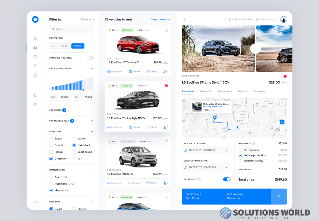This screenshot has width=319, height=221.
Task: Select the Per hour rental type
Action: pyautogui.click(x=78, y=46)
